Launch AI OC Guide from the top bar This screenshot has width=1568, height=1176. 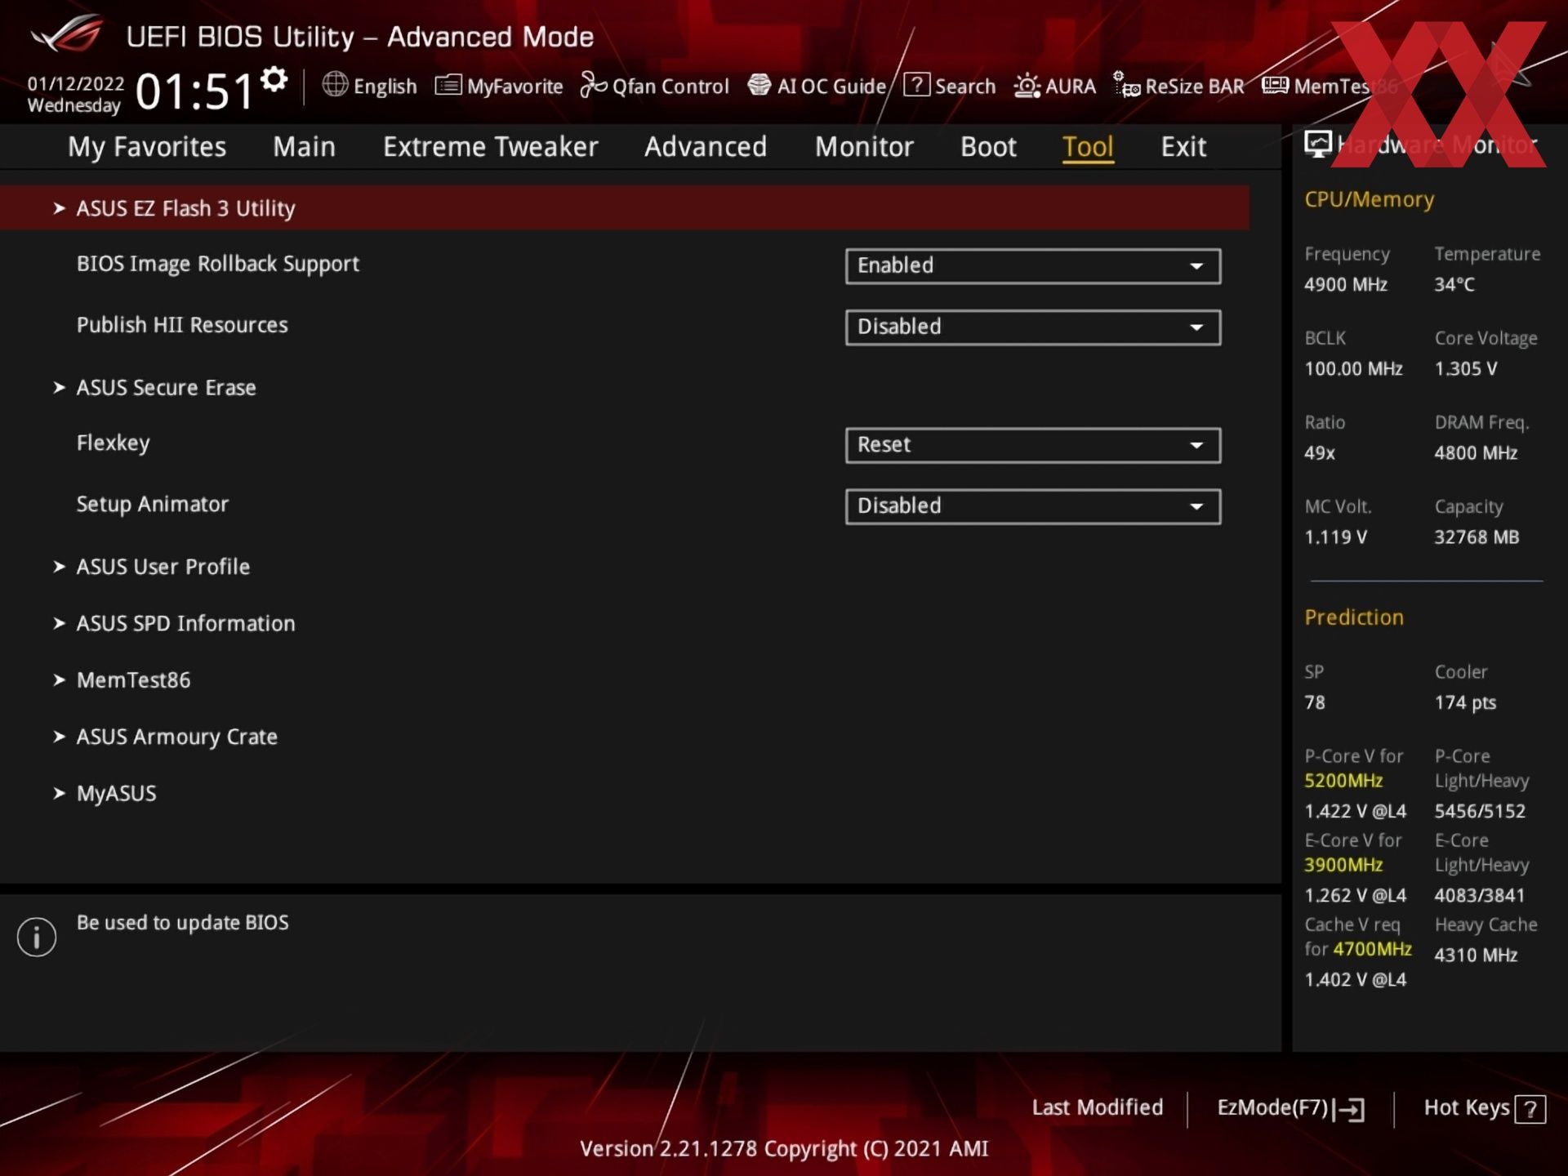click(x=817, y=86)
